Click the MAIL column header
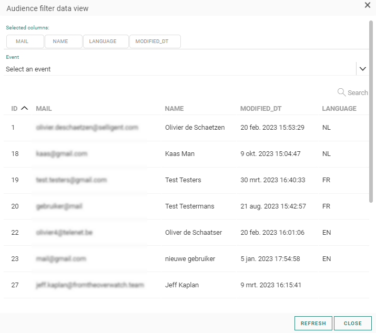Screen dimensions: 376x333 44,109
